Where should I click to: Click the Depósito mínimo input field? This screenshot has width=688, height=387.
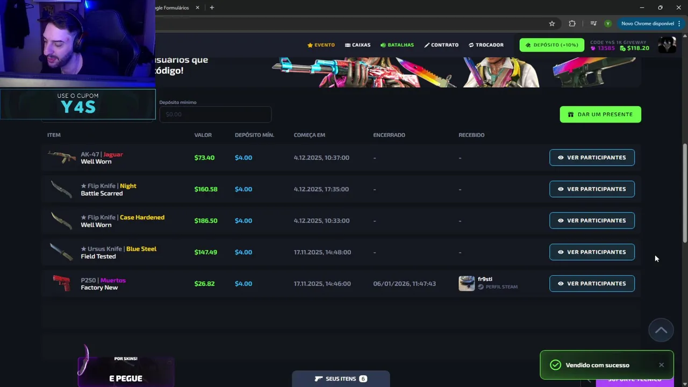(215, 114)
